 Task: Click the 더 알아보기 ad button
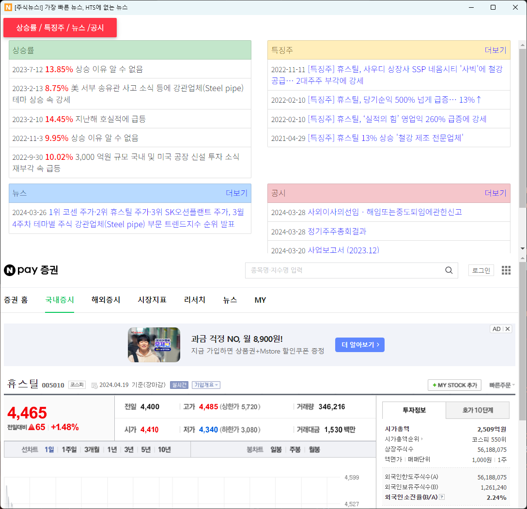point(359,345)
